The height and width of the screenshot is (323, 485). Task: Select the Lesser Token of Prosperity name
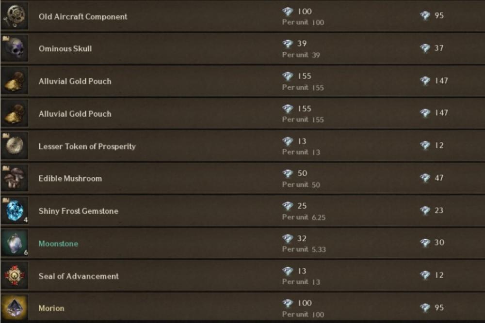(87, 146)
